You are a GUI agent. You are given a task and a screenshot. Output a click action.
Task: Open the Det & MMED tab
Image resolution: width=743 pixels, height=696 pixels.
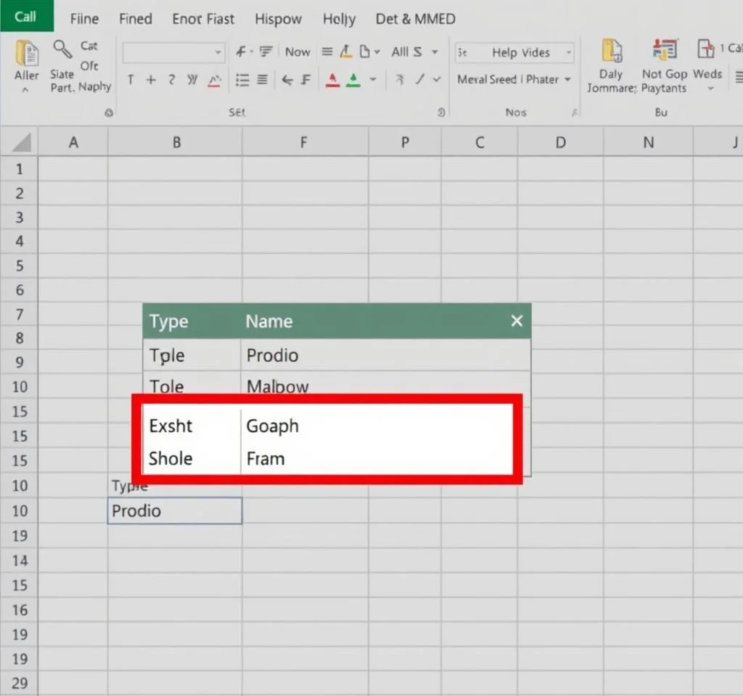(415, 19)
